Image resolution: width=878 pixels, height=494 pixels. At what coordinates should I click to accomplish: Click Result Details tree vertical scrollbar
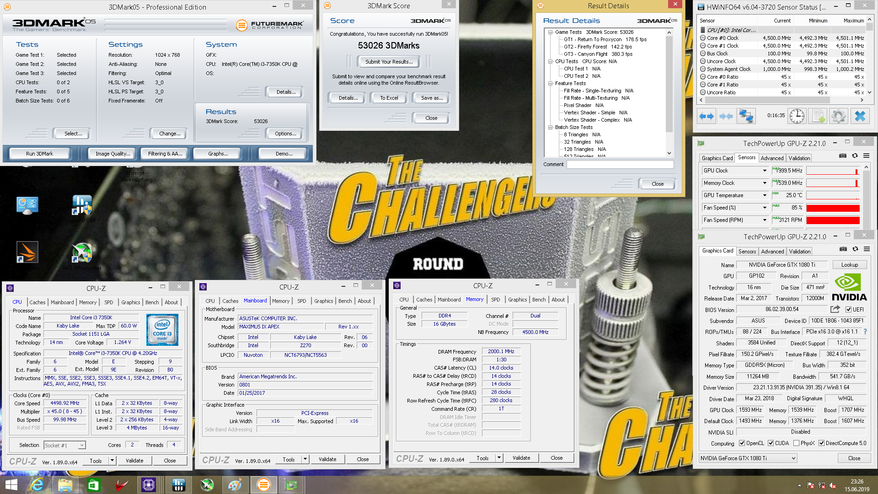tap(669, 93)
